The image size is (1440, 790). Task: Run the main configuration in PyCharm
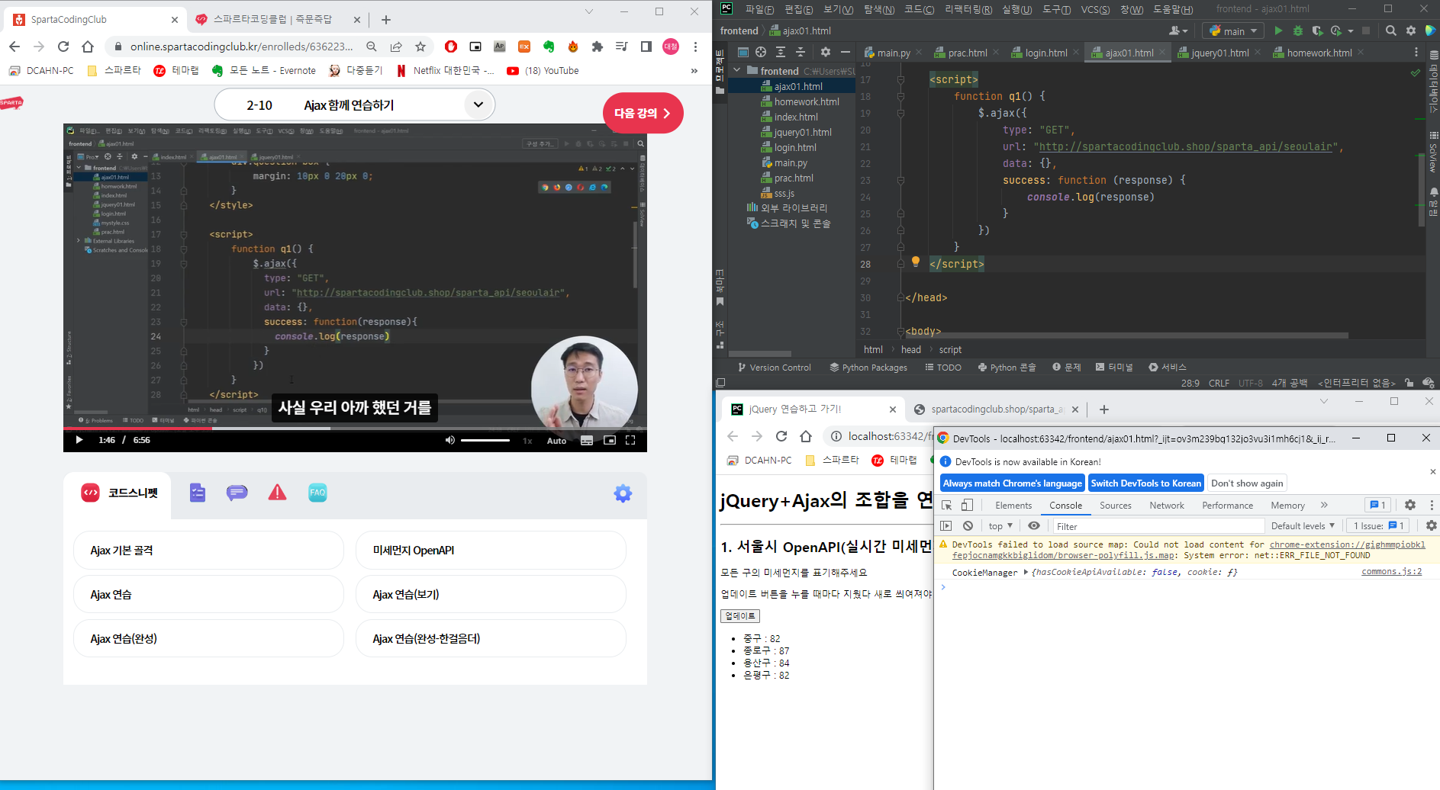point(1278,31)
